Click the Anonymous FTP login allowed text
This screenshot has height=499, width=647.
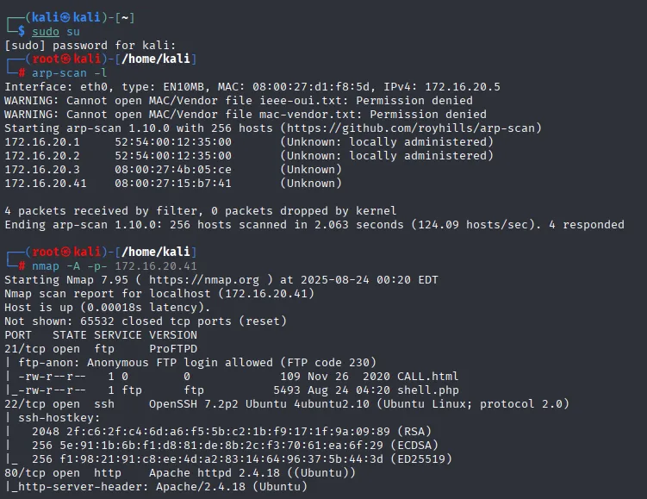(x=179, y=363)
